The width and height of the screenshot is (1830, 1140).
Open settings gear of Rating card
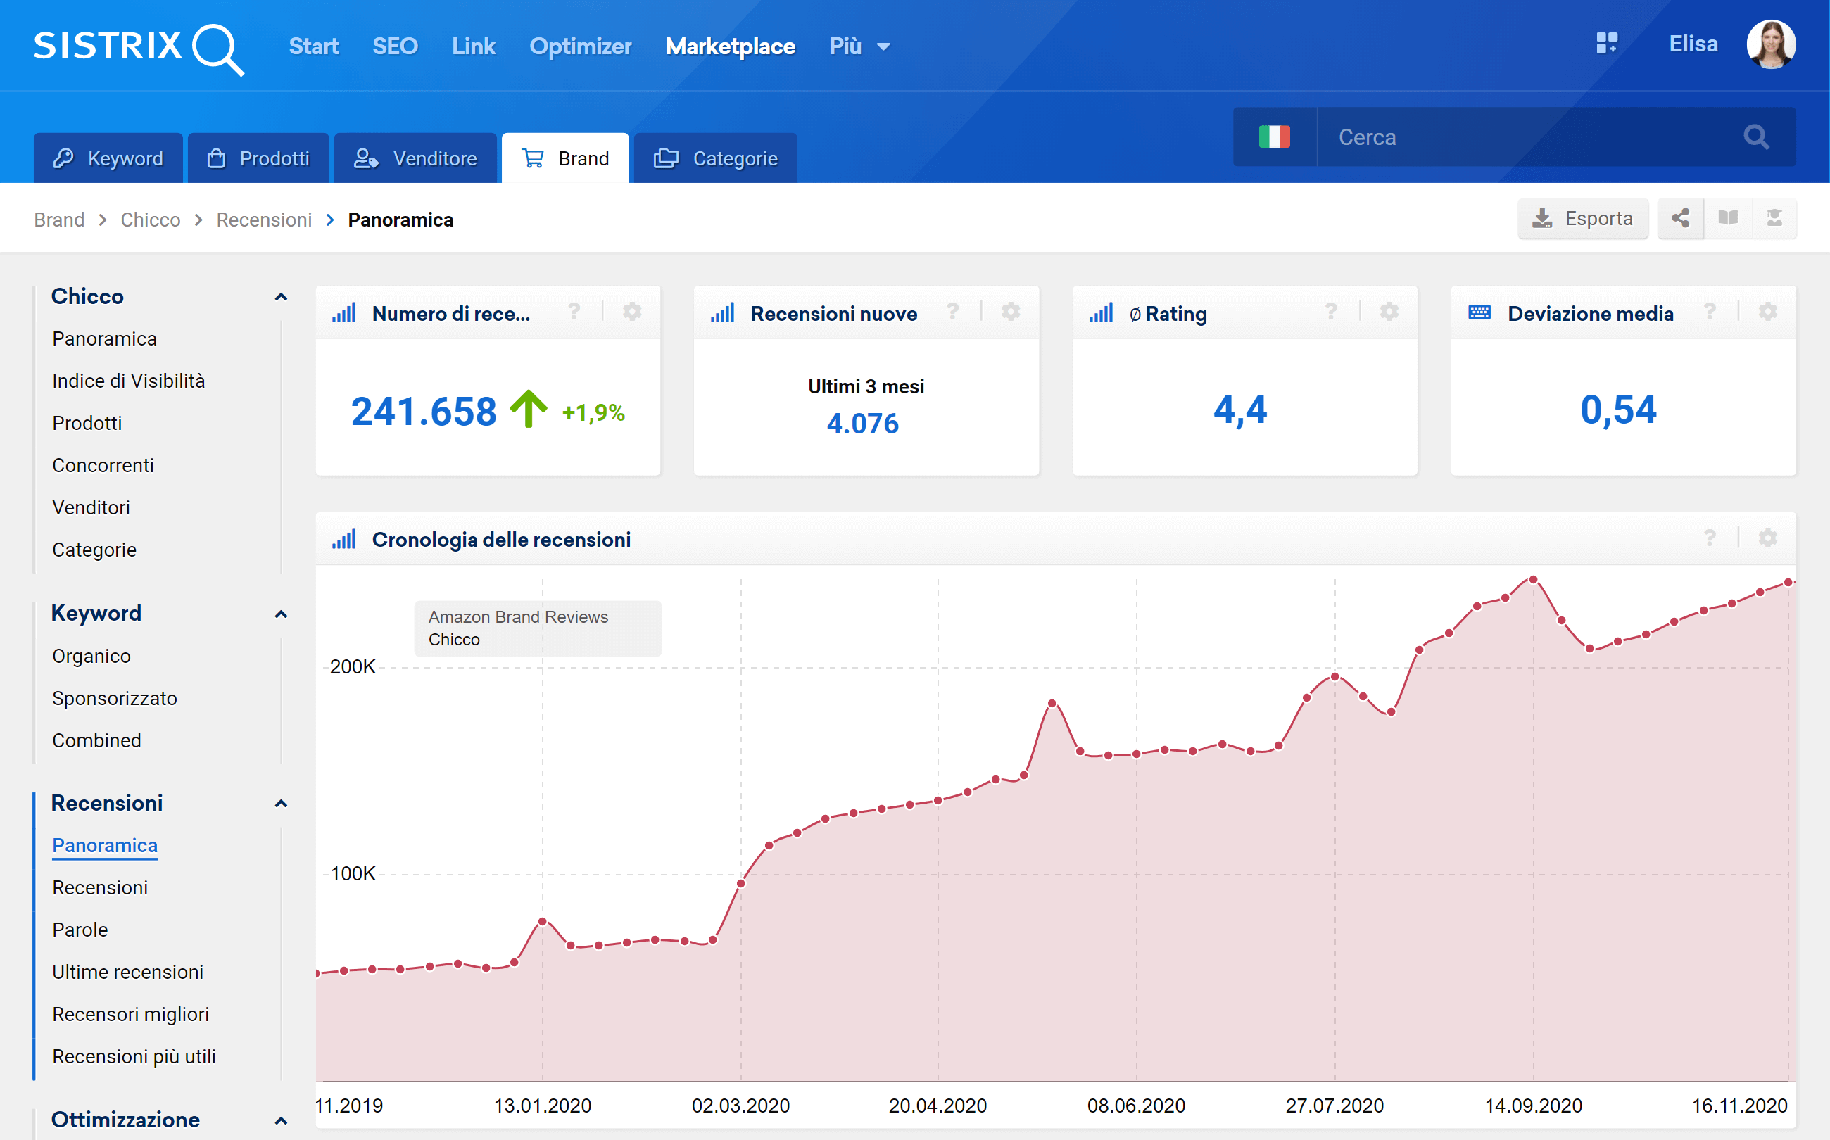[1389, 311]
